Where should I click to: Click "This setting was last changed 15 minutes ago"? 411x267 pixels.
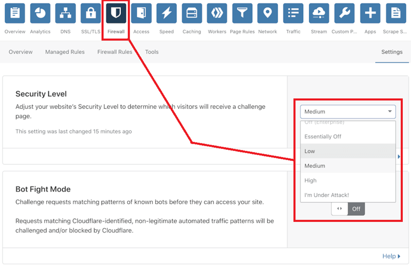click(73, 131)
